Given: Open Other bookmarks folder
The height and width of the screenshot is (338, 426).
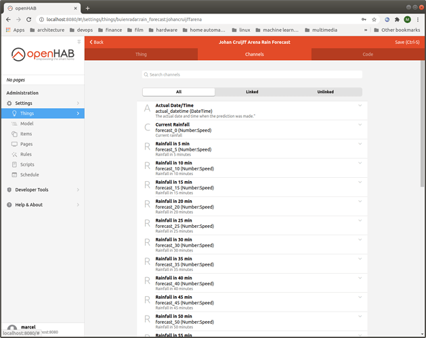Looking at the screenshot, I should (x=397, y=30).
